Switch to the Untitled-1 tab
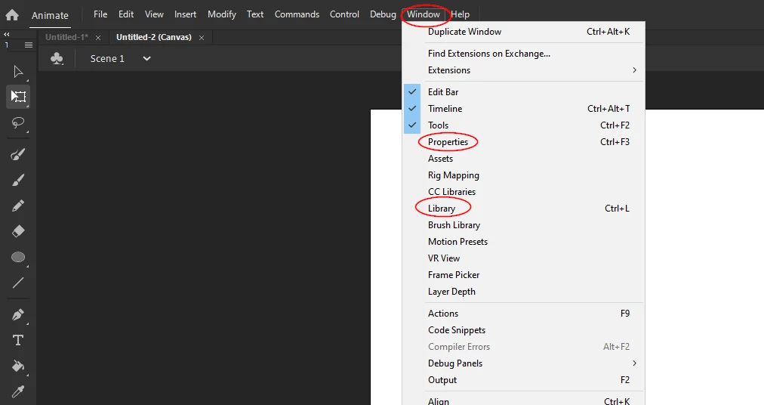Image resolution: width=764 pixels, height=405 pixels. point(66,37)
